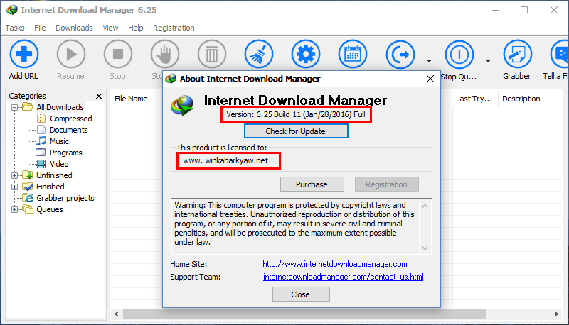Open the Scheduler calendar icon
Viewport: 569px width, 325px height.
(353, 55)
